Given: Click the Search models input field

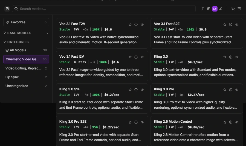Looking at the screenshot, I should (x=104, y=9).
